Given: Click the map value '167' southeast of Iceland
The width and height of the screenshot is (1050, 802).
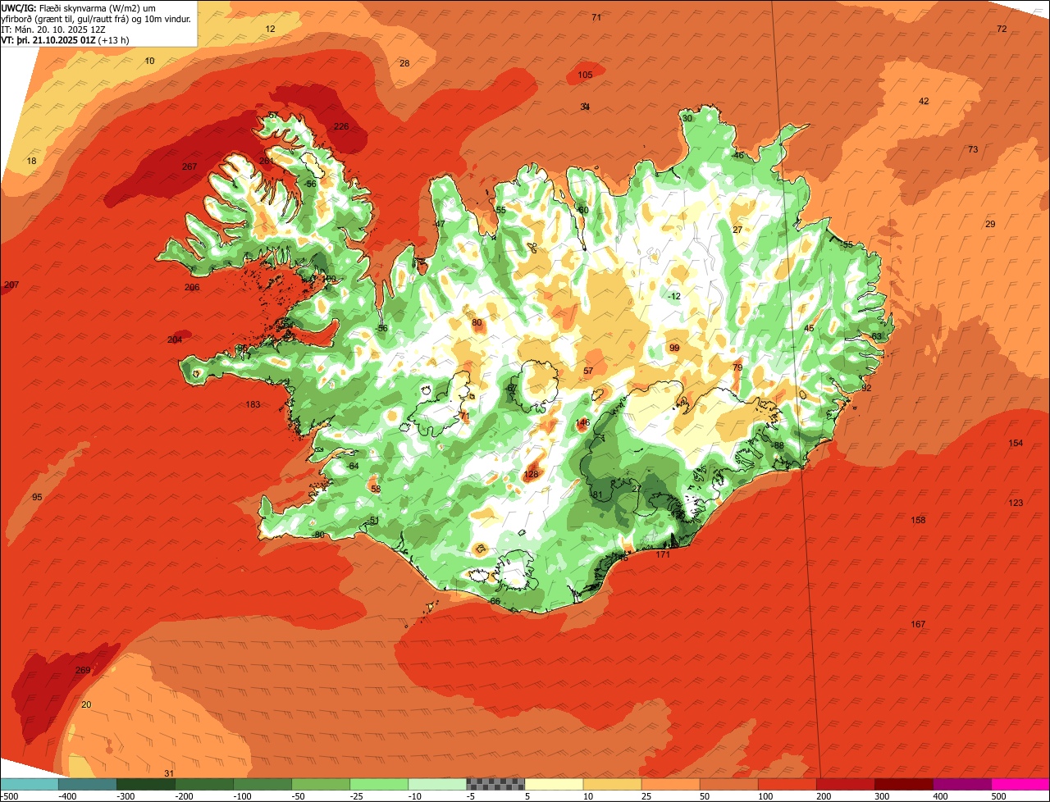Looking at the screenshot, I should 918,624.
